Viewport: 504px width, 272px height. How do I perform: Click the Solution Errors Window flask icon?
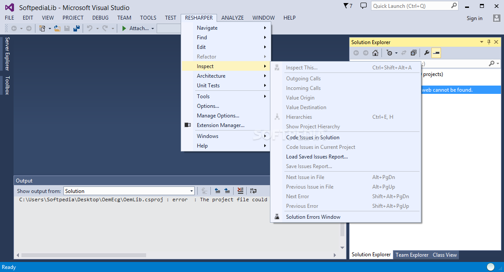(277, 217)
